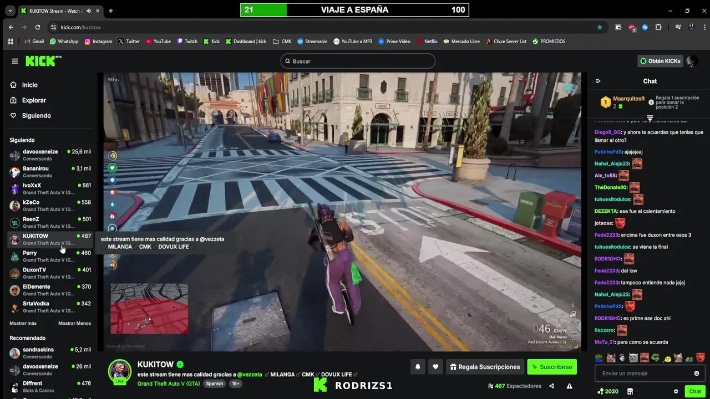Open the DuxonTV channel
710x399 pixels.
coord(50,273)
